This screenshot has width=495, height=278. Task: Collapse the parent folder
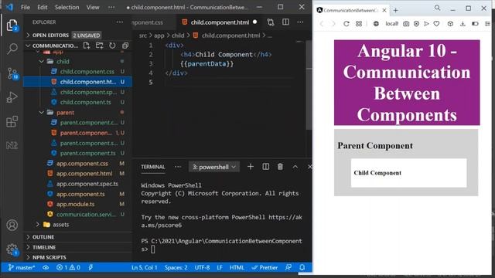point(77,113)
